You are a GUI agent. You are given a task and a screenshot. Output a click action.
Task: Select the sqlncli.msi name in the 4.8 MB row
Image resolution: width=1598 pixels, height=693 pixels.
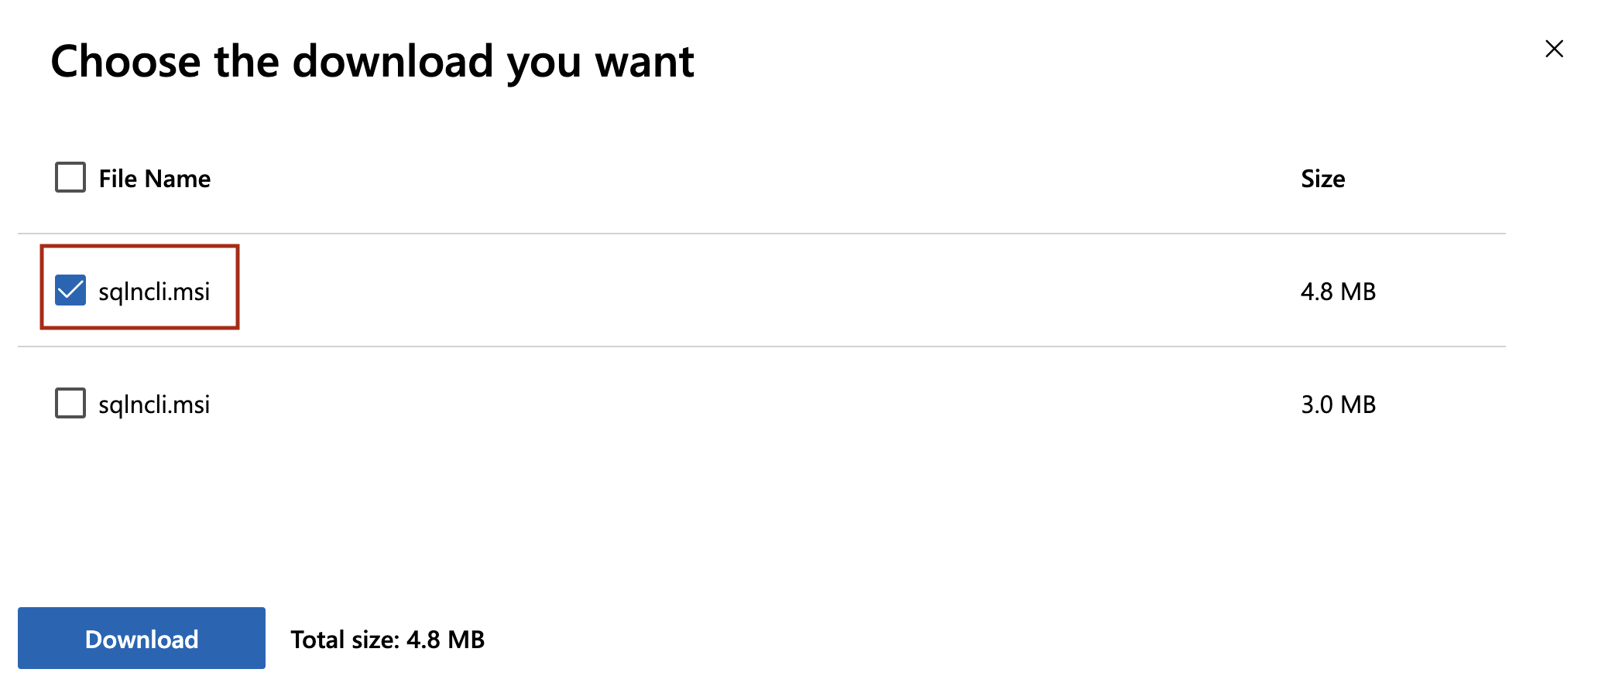(x=154, y=292)
